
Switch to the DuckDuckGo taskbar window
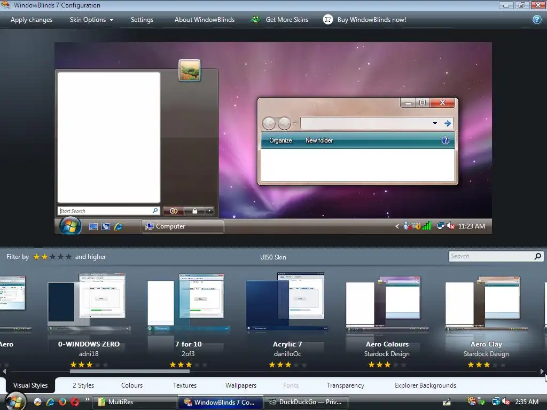pyautogui.click(x=306, y=402)
